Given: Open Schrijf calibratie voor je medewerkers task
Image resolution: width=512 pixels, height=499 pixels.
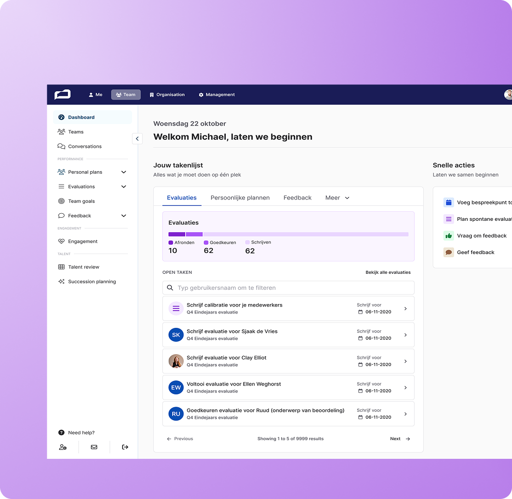Looking at the screenshot, I should tap(288, 309).
